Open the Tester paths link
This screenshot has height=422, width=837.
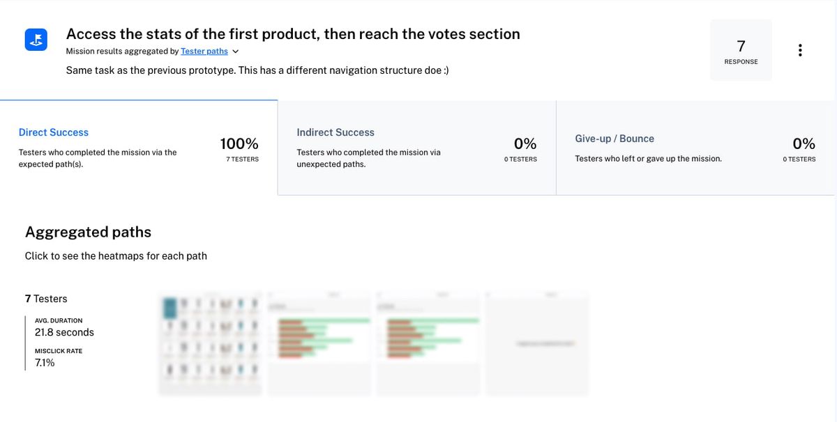click(x=204, y=52)
